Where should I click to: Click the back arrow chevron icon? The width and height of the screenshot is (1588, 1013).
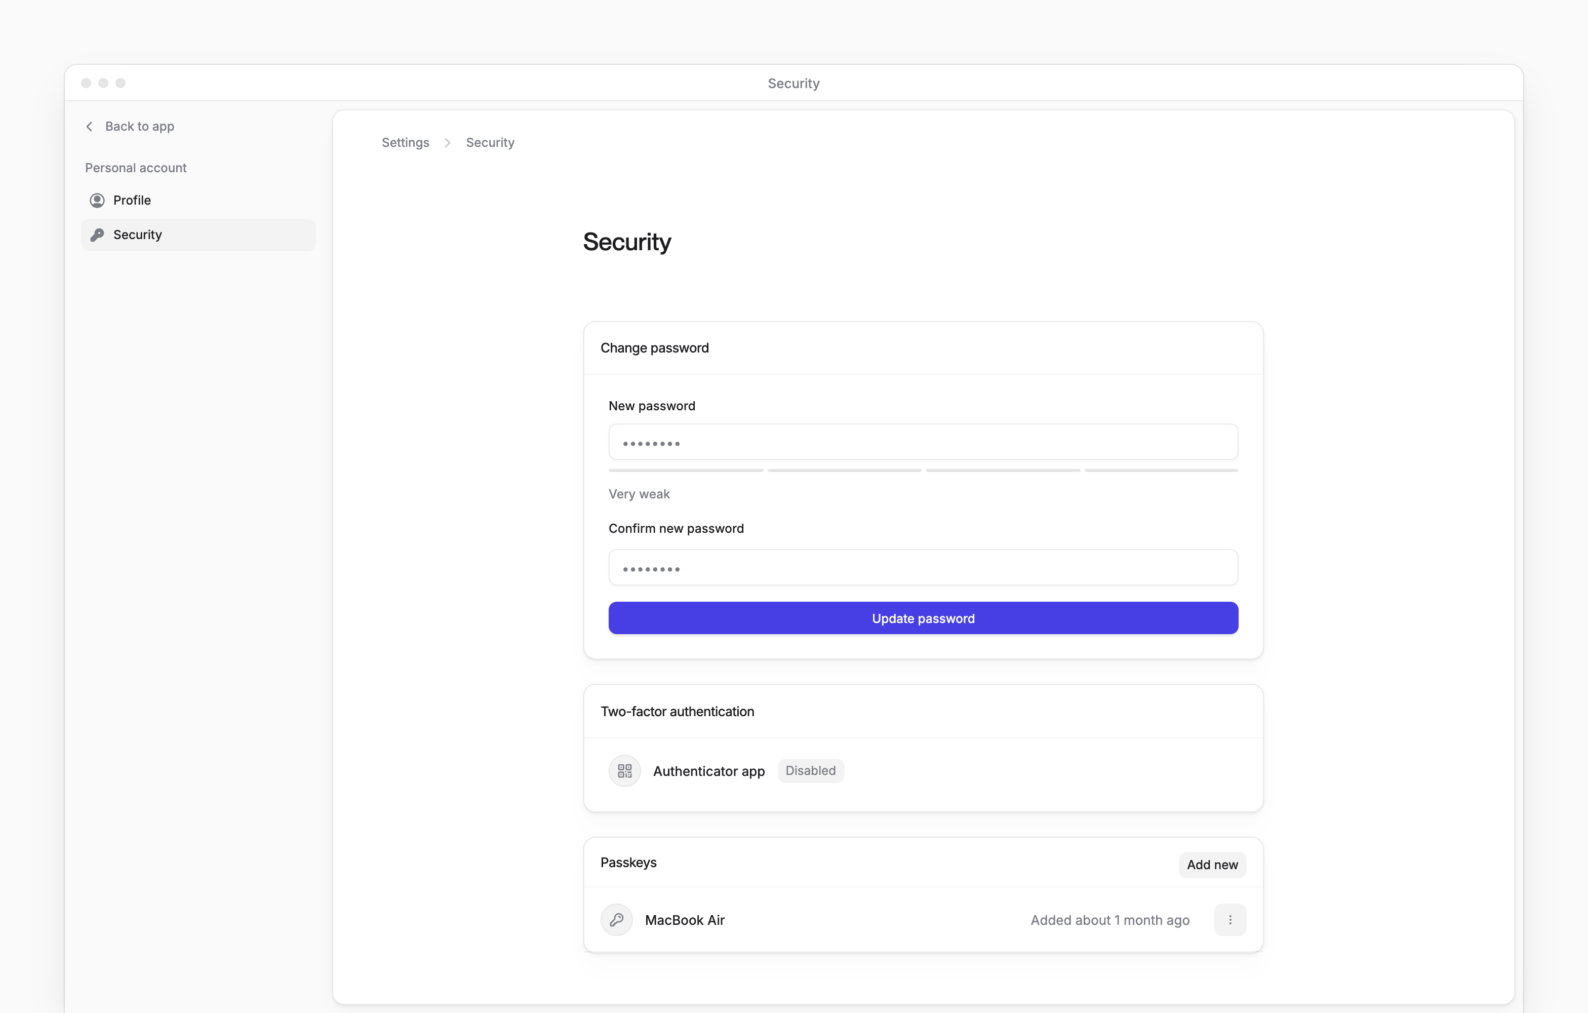tap(89, 126)
